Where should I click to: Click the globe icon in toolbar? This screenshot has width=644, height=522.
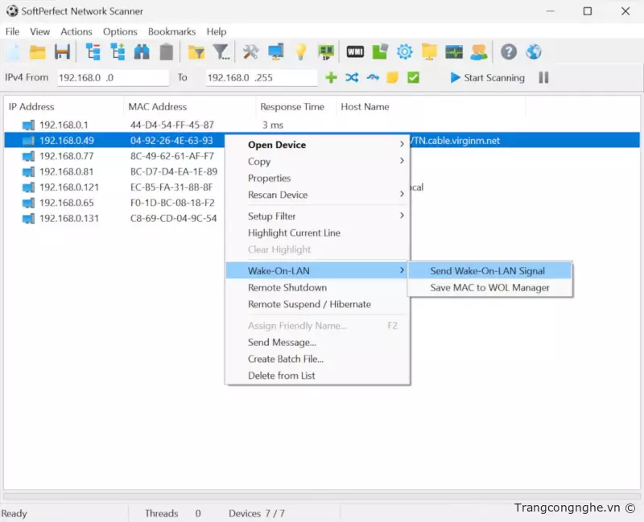pyautogui.click(x=533, y=52)
